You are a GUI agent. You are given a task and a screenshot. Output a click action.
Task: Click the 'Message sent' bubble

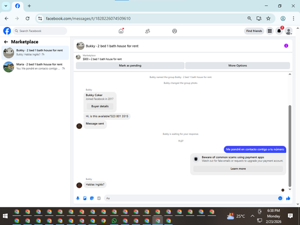(95, 124)
